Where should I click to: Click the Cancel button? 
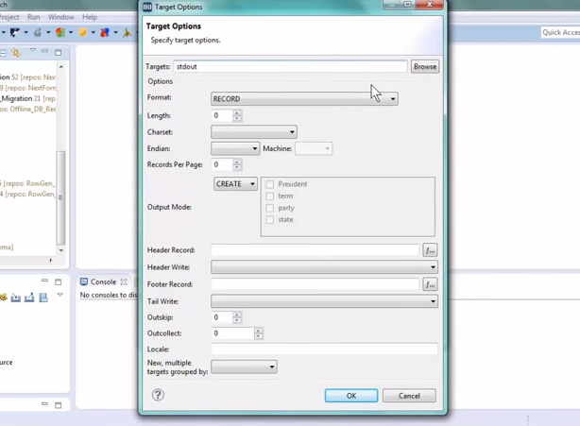point(409,396)
